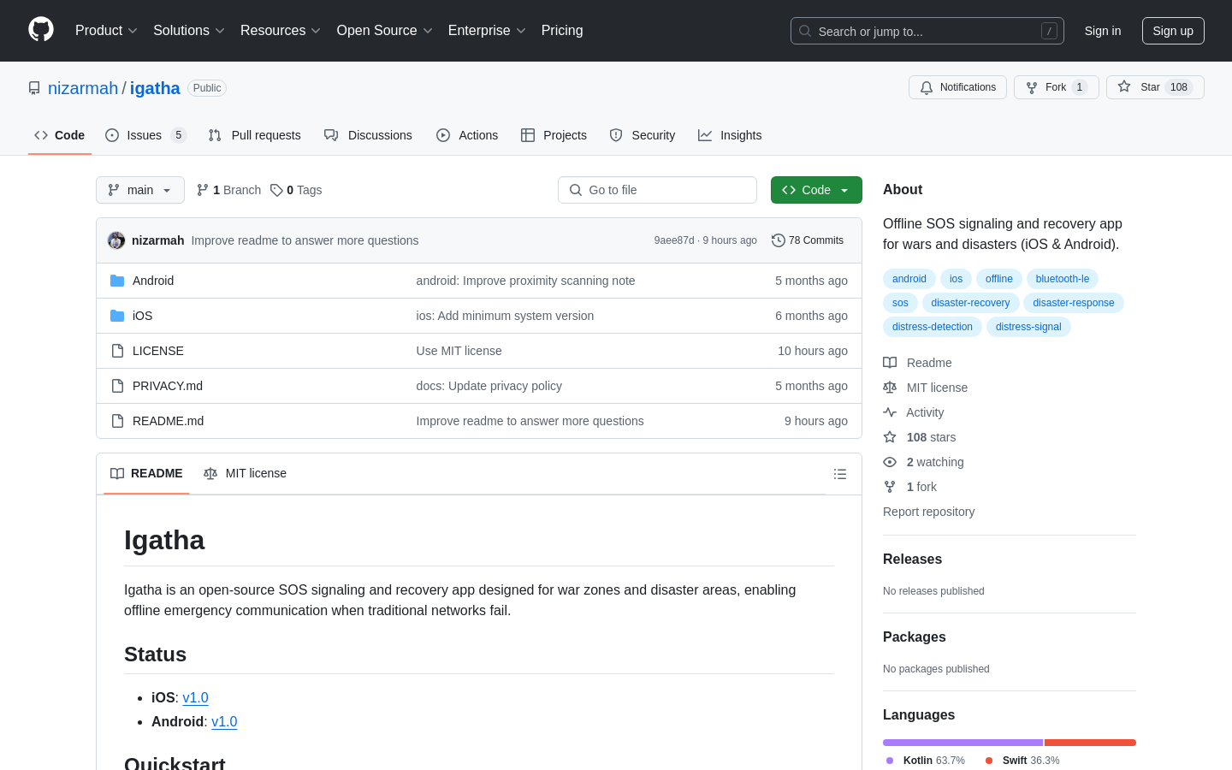Focus the Search or jump to field
This screenshot has height=770, width=1232.
pyautogui.click(x=927, y=31)
